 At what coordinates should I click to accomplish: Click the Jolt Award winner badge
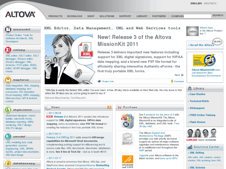(204, 60)
